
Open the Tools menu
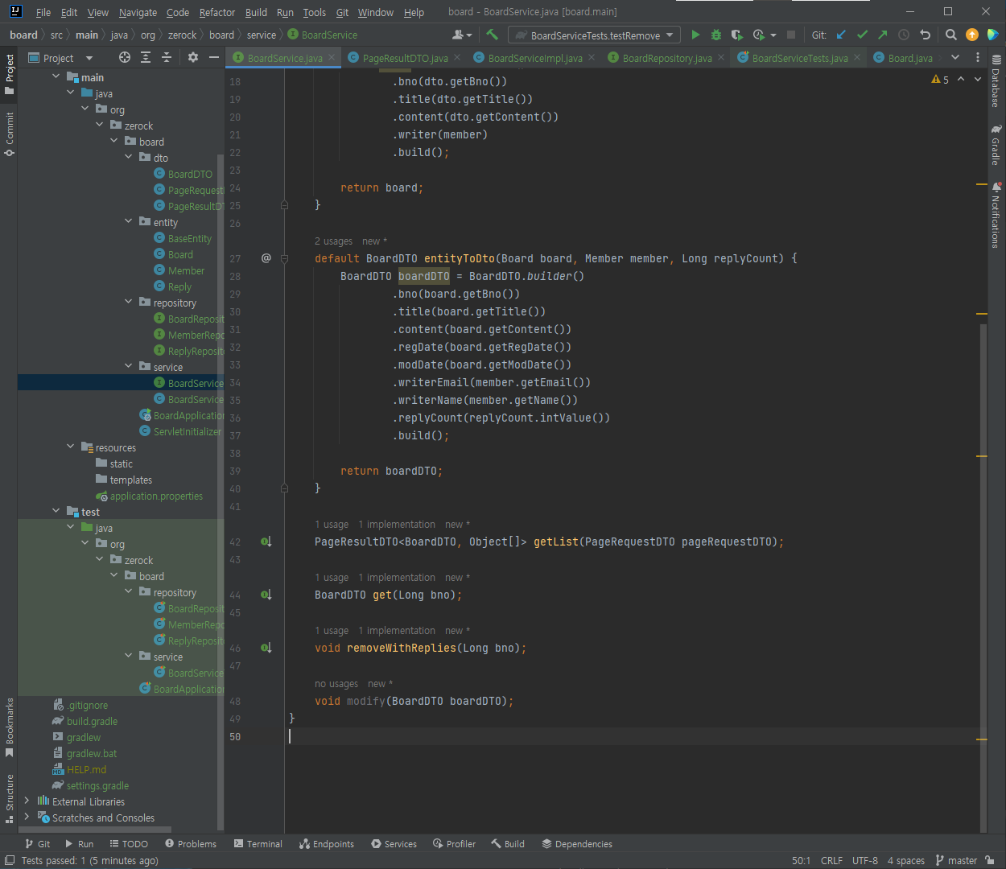click(x=315, y=12)
